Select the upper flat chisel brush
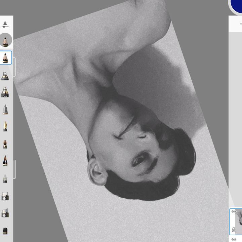Viewport: 242px width, 242px height. pyautogui.click(x=5, y=196)
